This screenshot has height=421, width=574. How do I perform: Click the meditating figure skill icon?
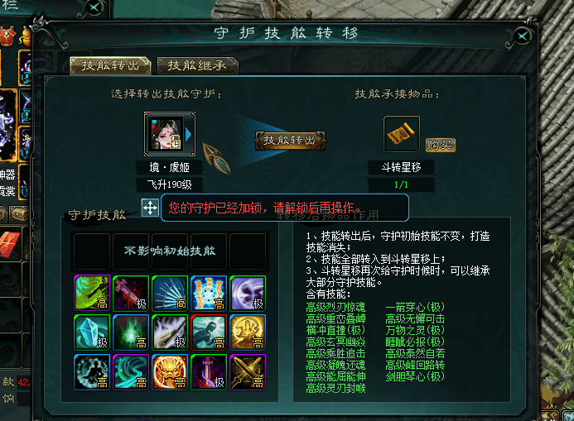[92, 371]
